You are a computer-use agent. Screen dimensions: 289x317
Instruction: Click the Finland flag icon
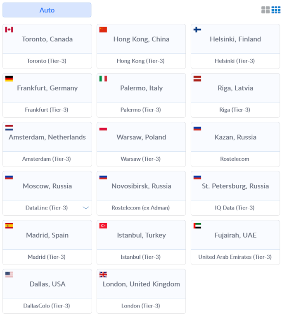[197, 29]
